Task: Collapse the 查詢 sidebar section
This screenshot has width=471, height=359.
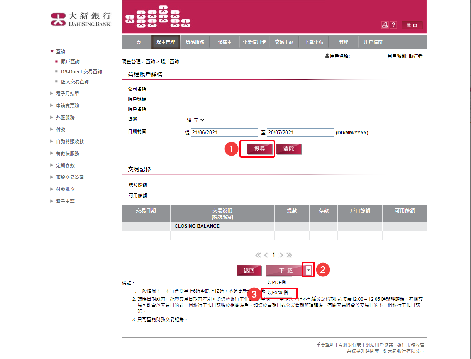Action: (x=60, y=52)
